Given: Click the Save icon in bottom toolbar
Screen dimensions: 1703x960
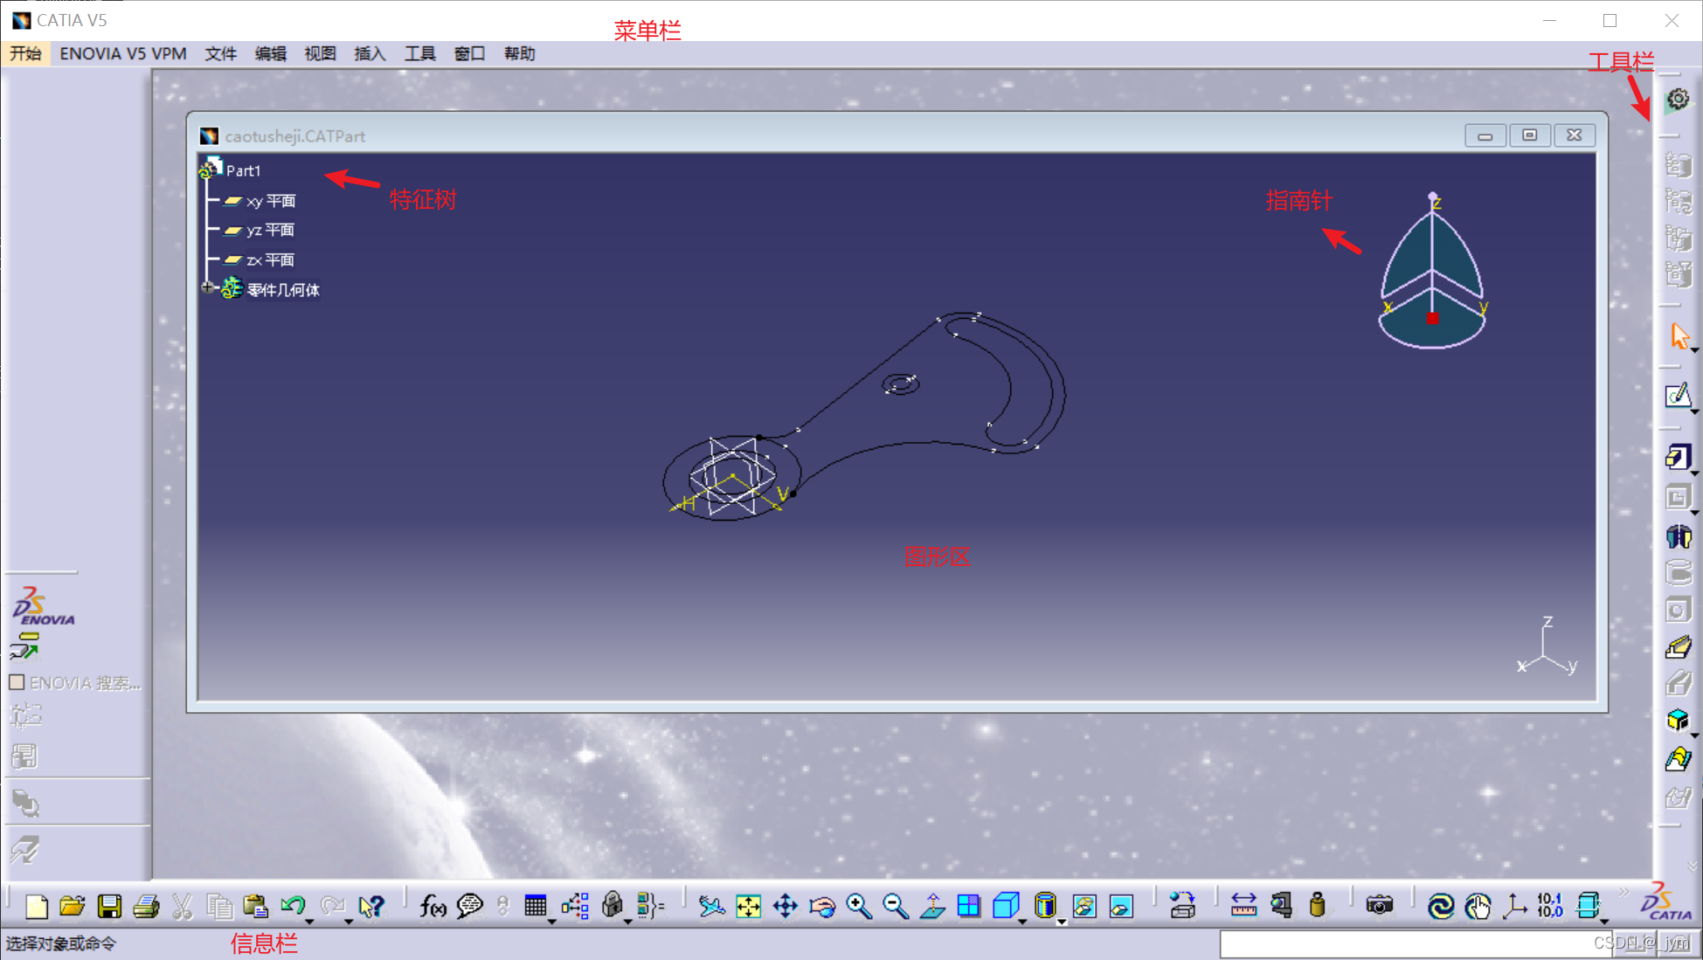Looking at the screenshot, I should pyautogui.click(x=109, y=906).
